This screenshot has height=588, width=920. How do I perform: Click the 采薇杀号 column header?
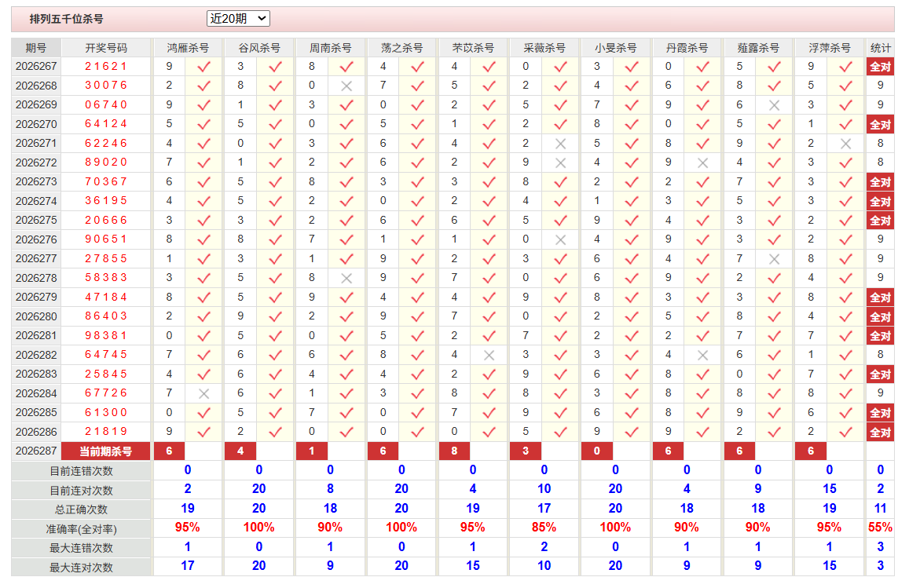point(544,48)
